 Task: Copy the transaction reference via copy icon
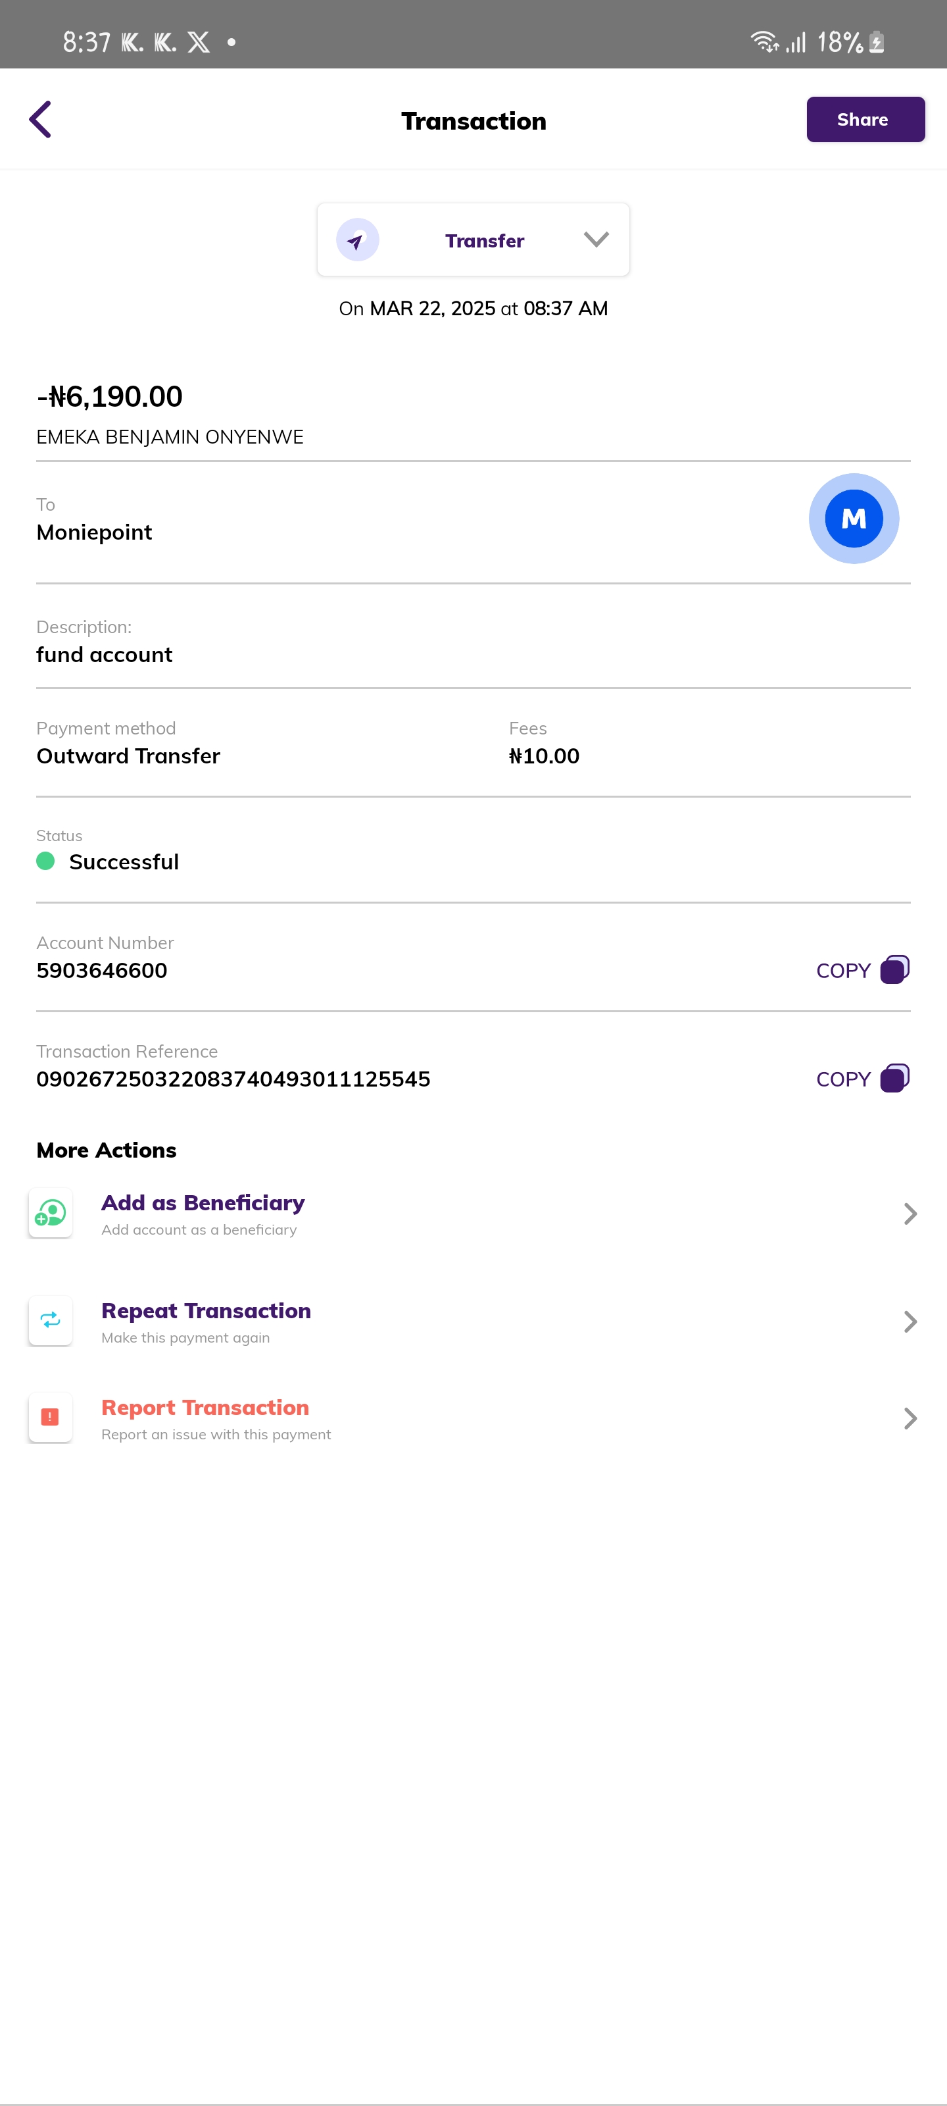point(894,1079)
